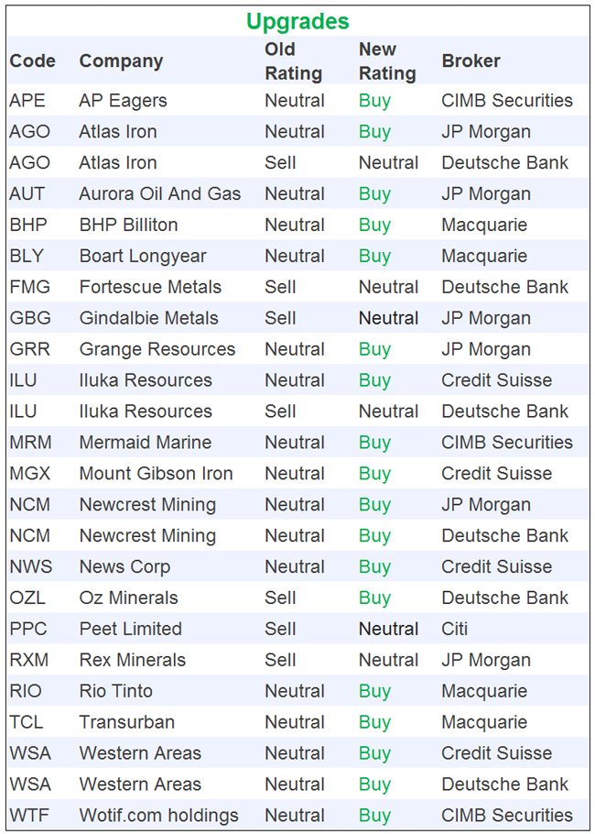Click the APE stock code
Screen dimensions: 595x834
click(x=27, y=101)
